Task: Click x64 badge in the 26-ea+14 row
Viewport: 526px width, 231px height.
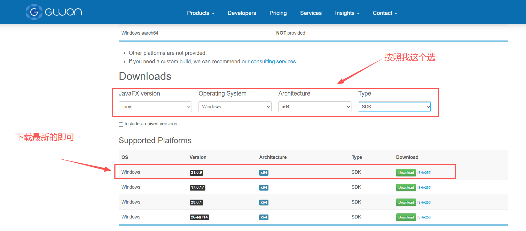Action: pyautogui.click(x=264, y=217)
